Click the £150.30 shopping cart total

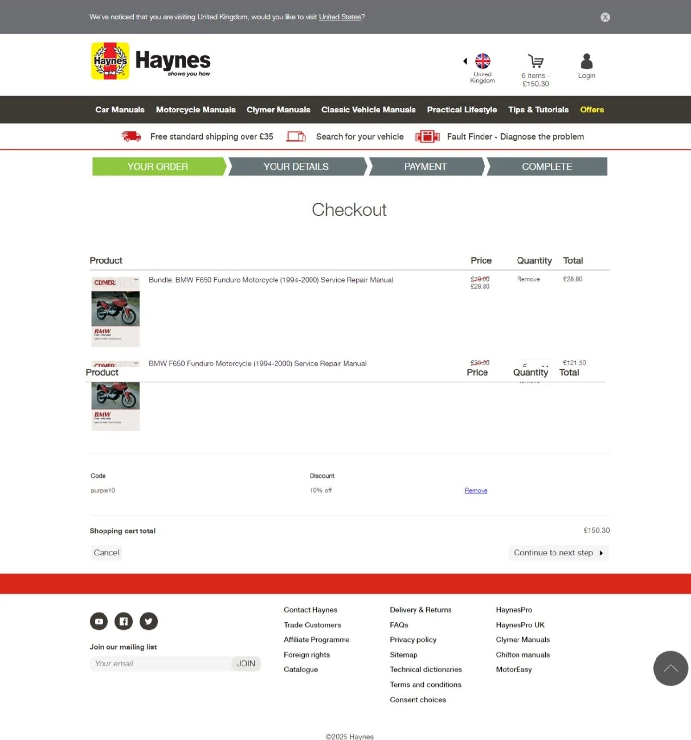coord(596,530)
